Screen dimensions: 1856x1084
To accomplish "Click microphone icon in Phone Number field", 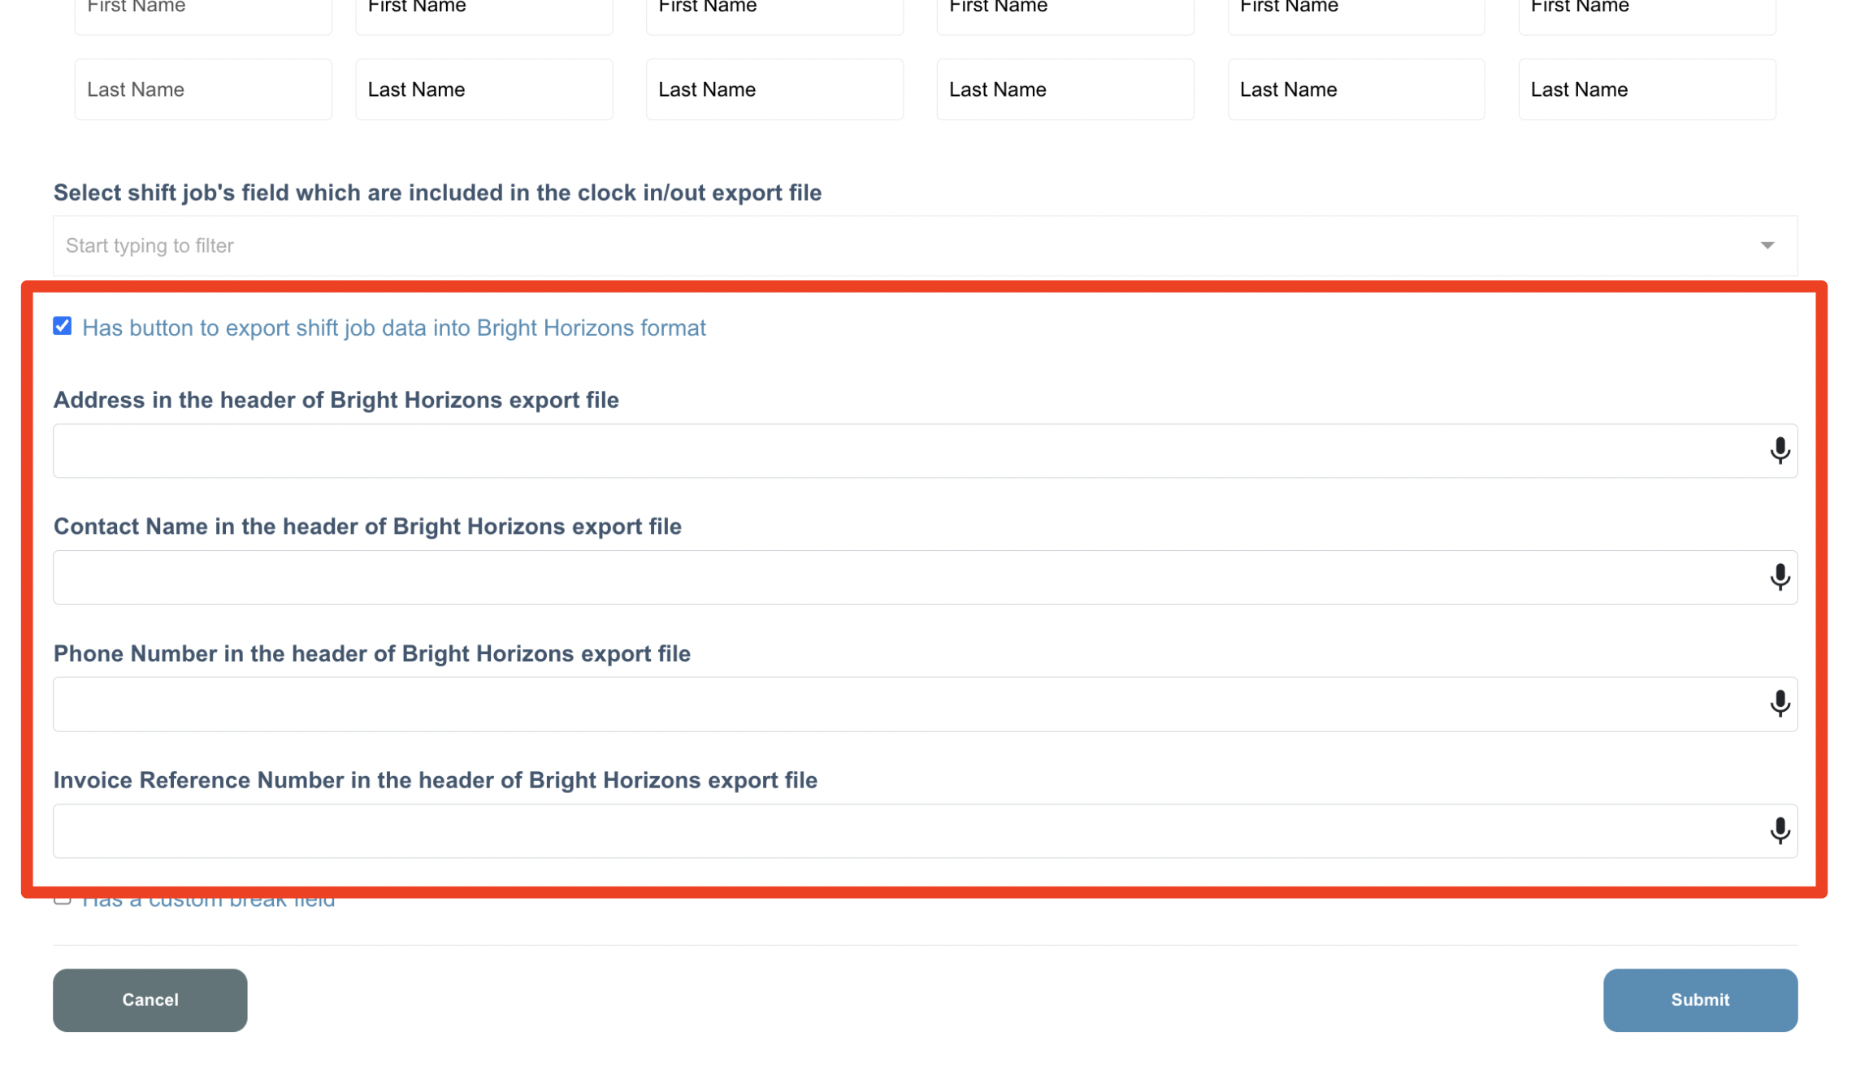I will pos(1779,704).
